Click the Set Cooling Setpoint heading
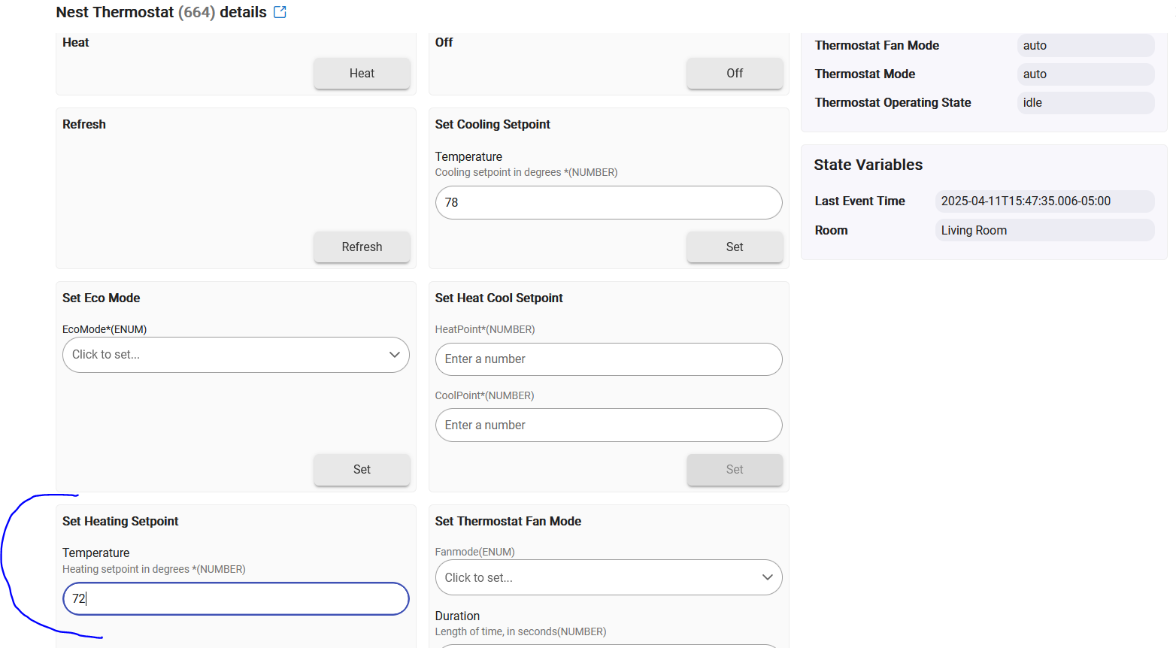Image resolution: width=1176 pixels, height=660 pixels. 493,124
